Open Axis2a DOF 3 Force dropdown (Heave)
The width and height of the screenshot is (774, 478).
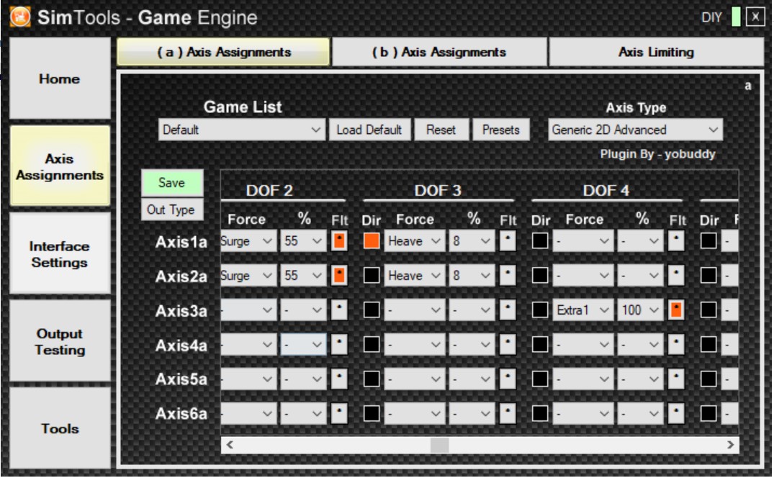(415, 276)
